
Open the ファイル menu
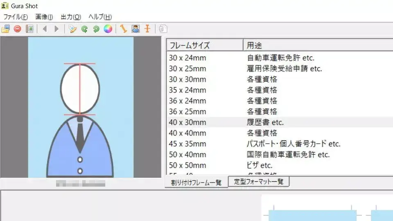pyautogui.click(x=16, y=17)
